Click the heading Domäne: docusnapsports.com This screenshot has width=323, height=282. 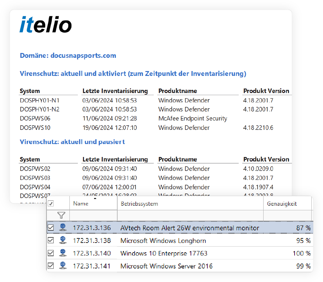coord(68,56)
